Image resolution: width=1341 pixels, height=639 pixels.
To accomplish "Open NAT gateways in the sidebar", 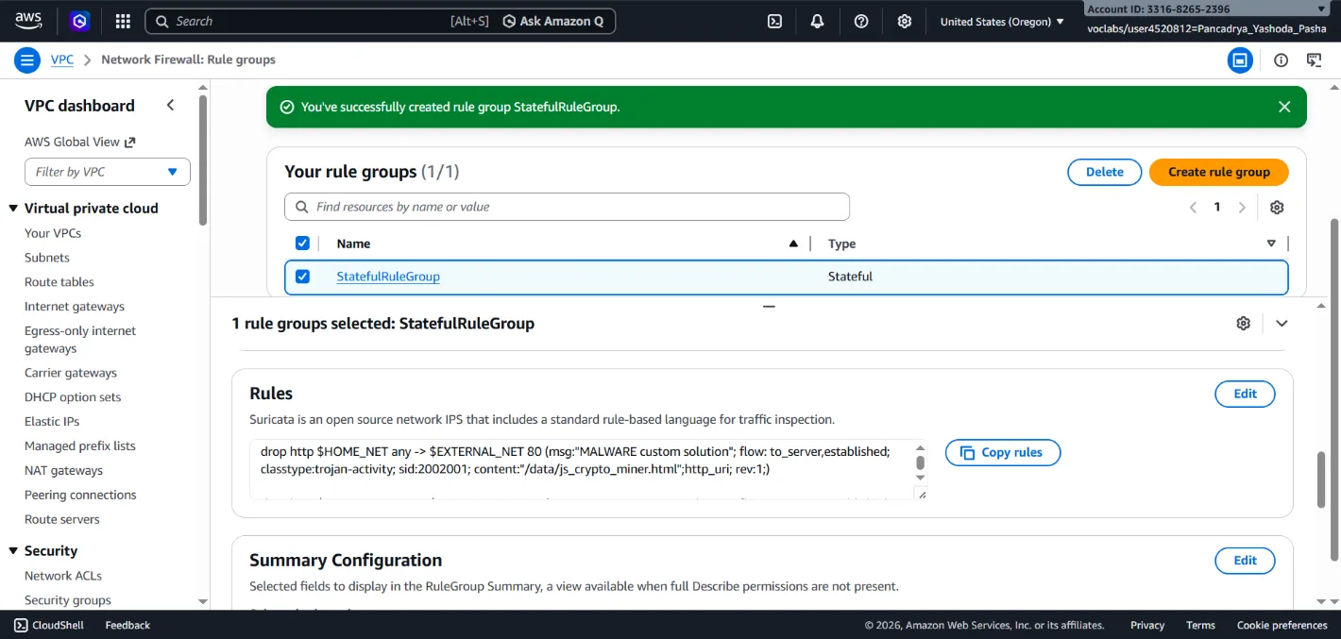I will click(64, 471).
